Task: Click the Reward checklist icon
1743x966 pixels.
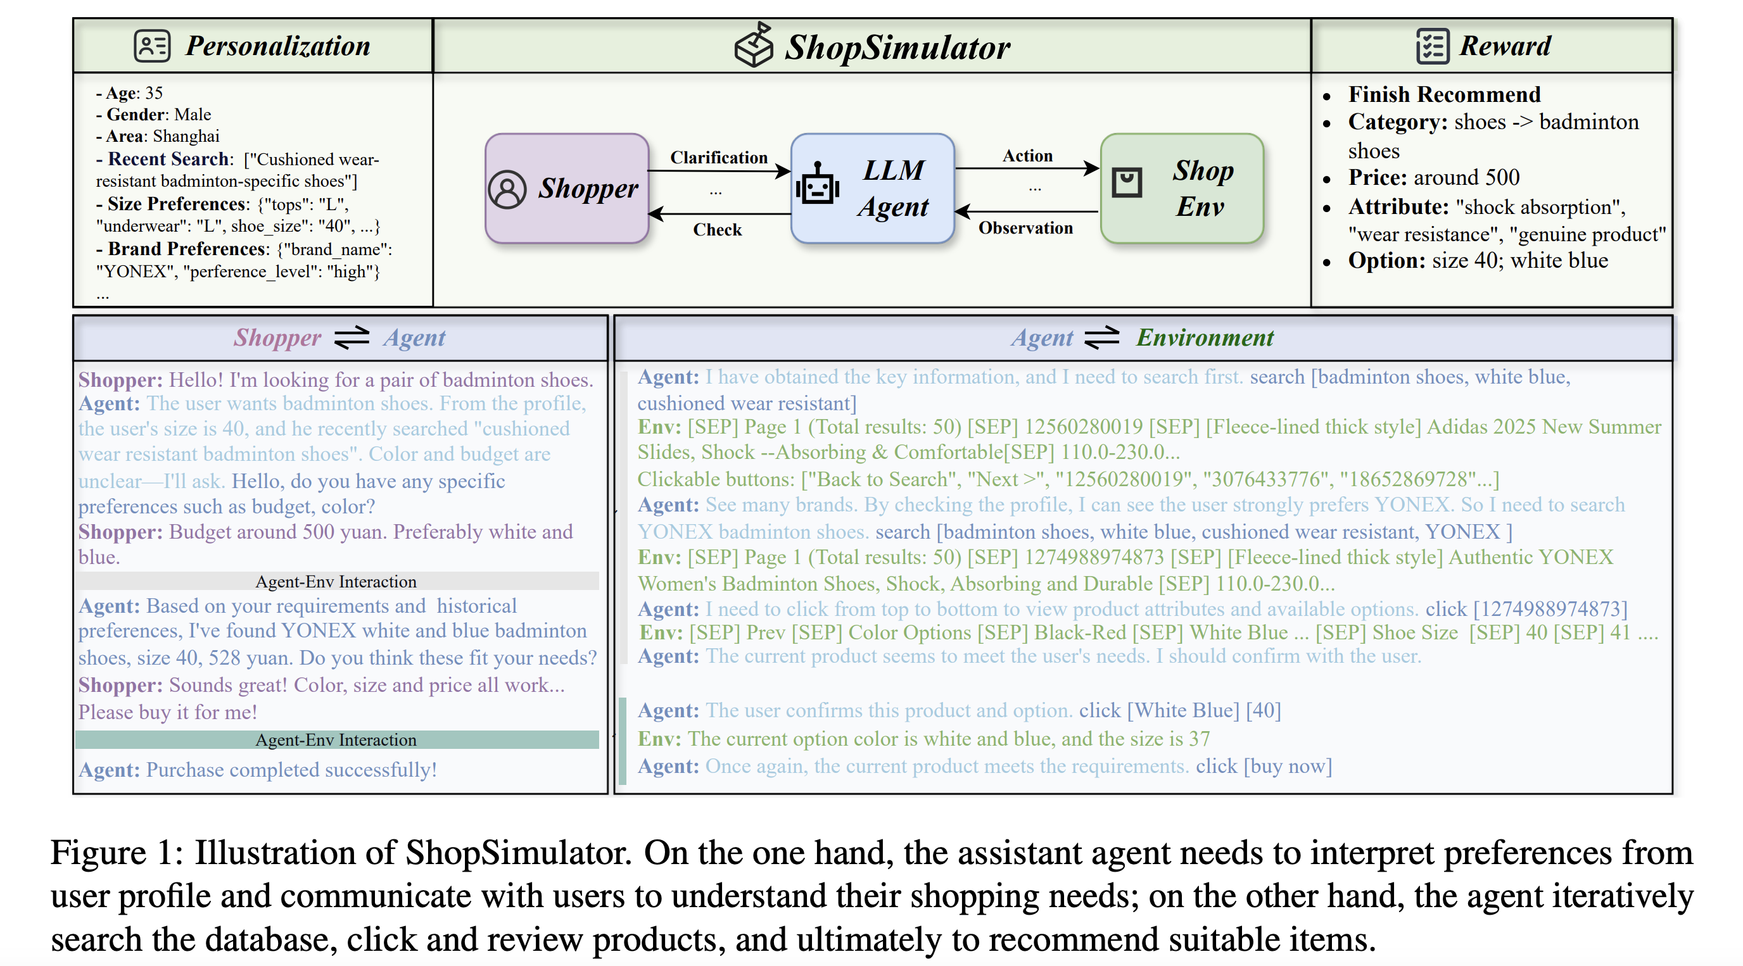Action: pyautogui.click(x=1433, y=47)
